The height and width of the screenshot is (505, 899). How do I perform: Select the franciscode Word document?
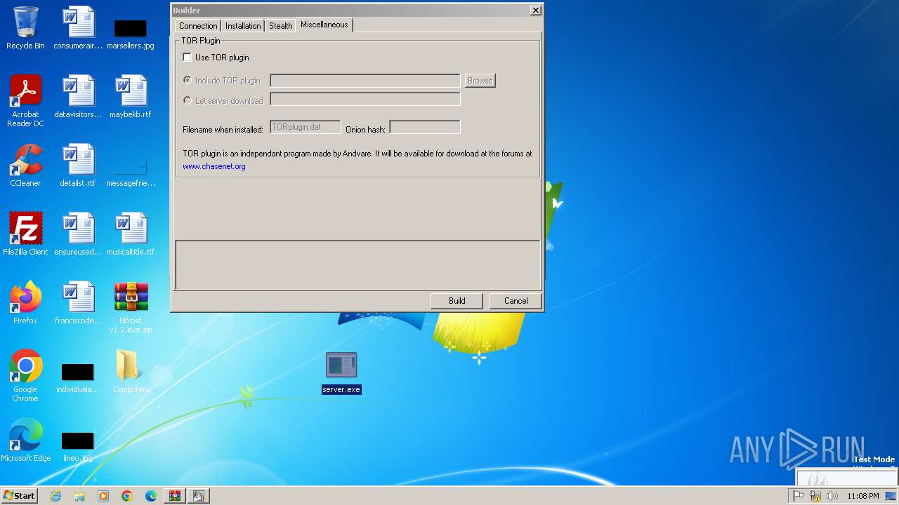pos(78,303)
